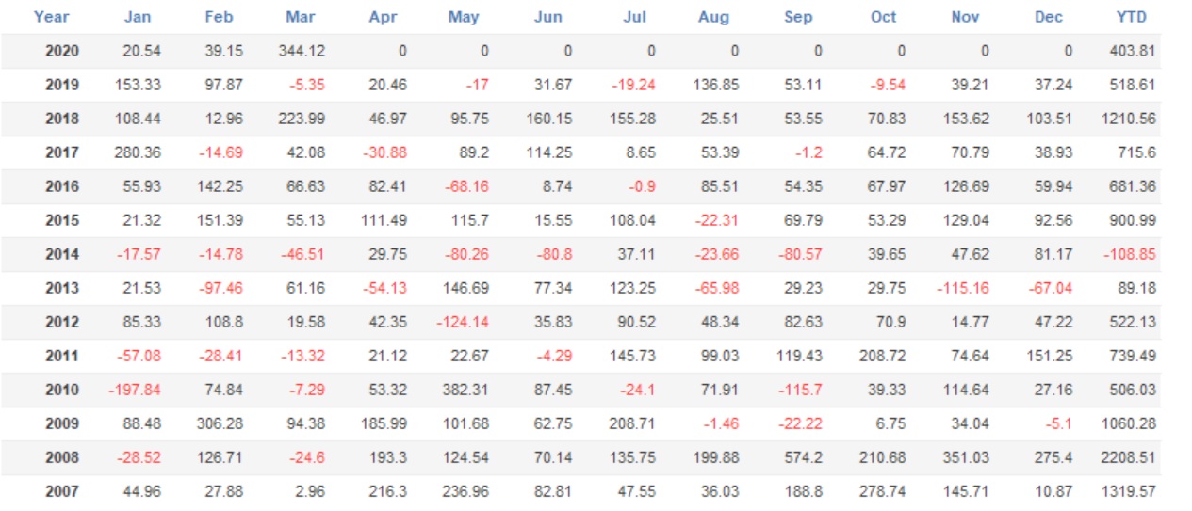Screen dimensions: 1192x511
Task: Click the 2008 year row label
Action: (x=62, y=457)
